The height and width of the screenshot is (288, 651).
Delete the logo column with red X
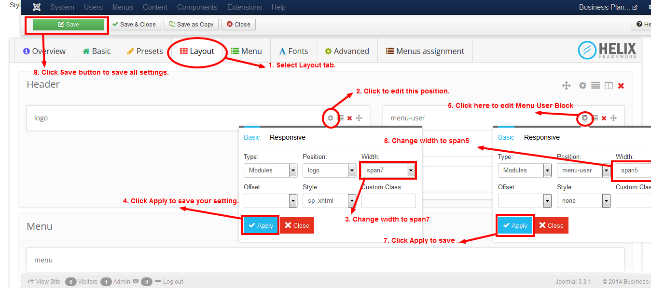(349, 118)
